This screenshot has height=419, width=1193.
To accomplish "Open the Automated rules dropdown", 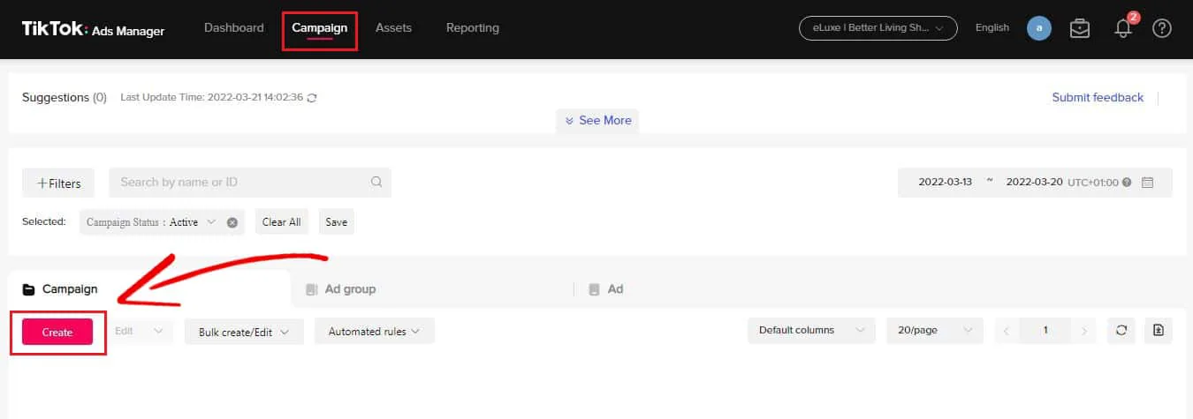I will coord(375,332).
